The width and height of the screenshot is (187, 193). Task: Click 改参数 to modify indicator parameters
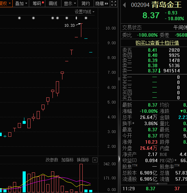pos(52,160)
